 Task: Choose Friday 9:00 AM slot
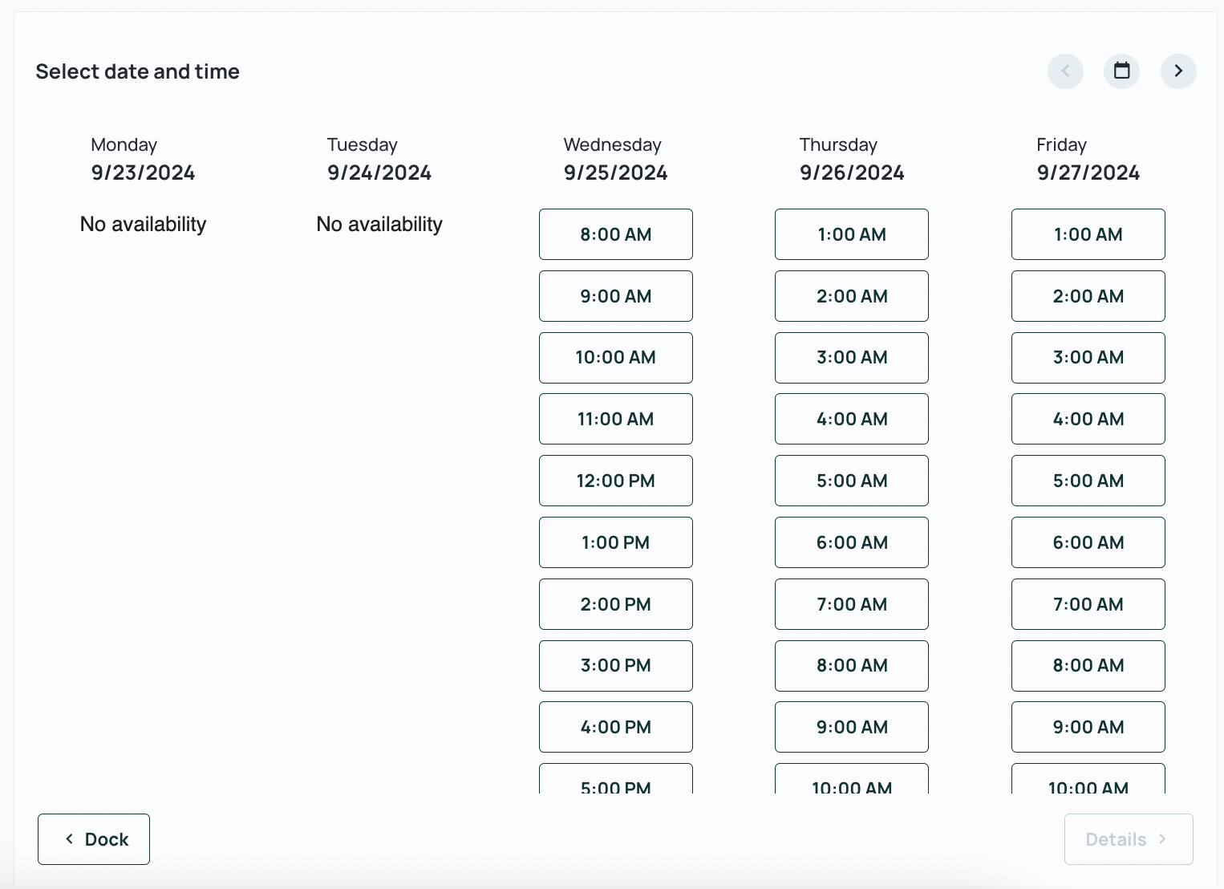[x=1088, y=727]
